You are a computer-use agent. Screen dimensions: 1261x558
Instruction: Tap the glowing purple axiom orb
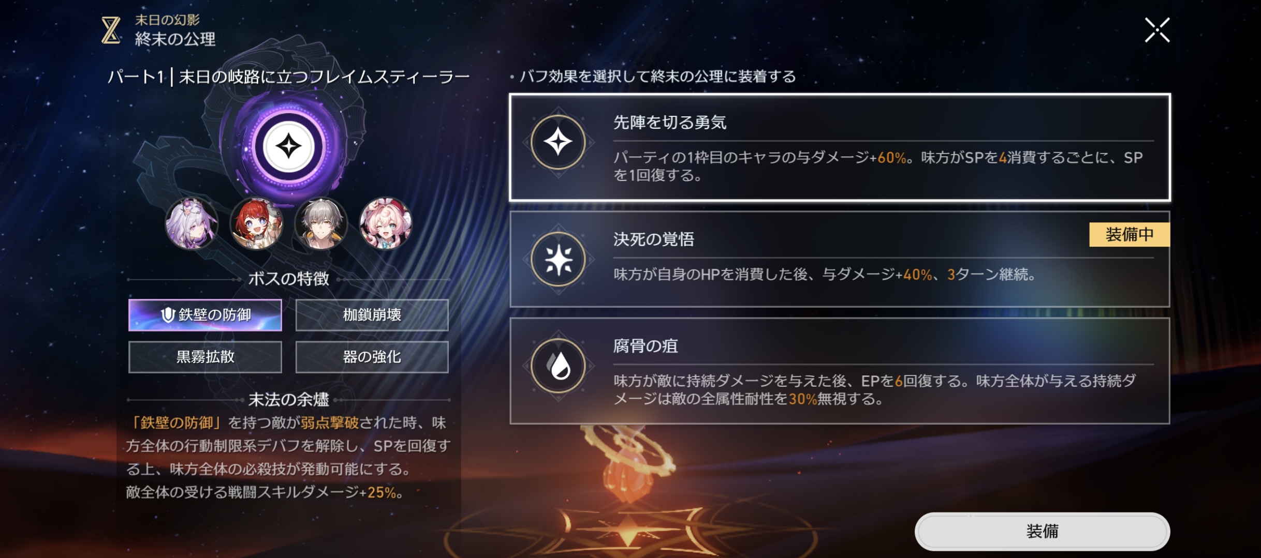[x=288, y=146]
